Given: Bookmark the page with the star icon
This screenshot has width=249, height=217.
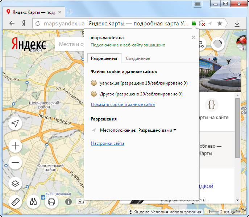Looking at the screenshot, I should [x=220, y=23].
